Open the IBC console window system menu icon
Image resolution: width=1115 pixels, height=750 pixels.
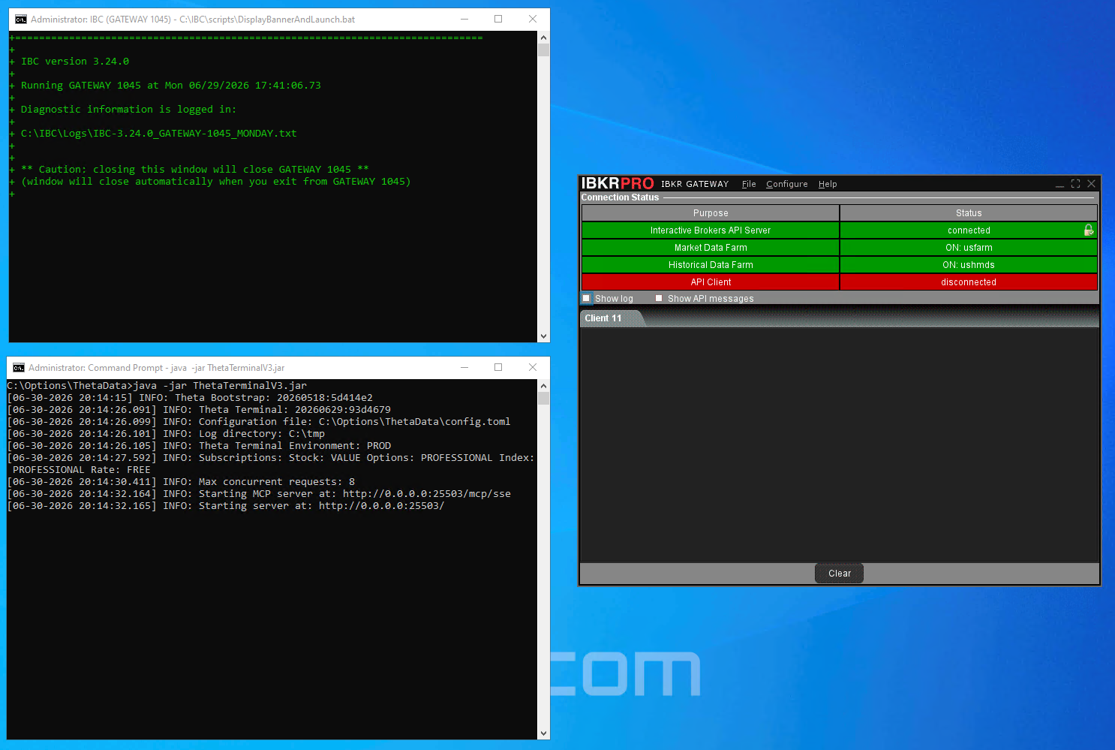[x=21, y=20]
